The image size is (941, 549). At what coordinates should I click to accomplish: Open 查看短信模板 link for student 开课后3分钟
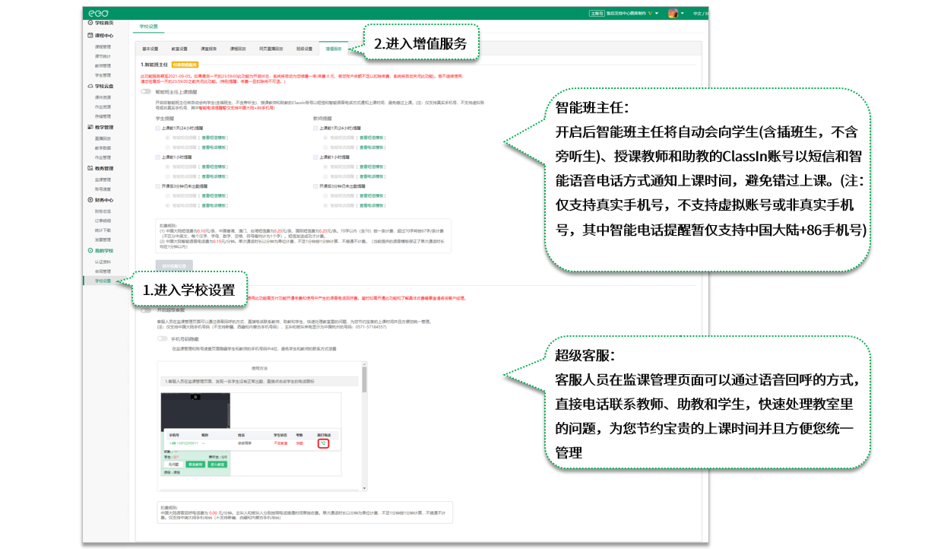[x=214, y=195]
